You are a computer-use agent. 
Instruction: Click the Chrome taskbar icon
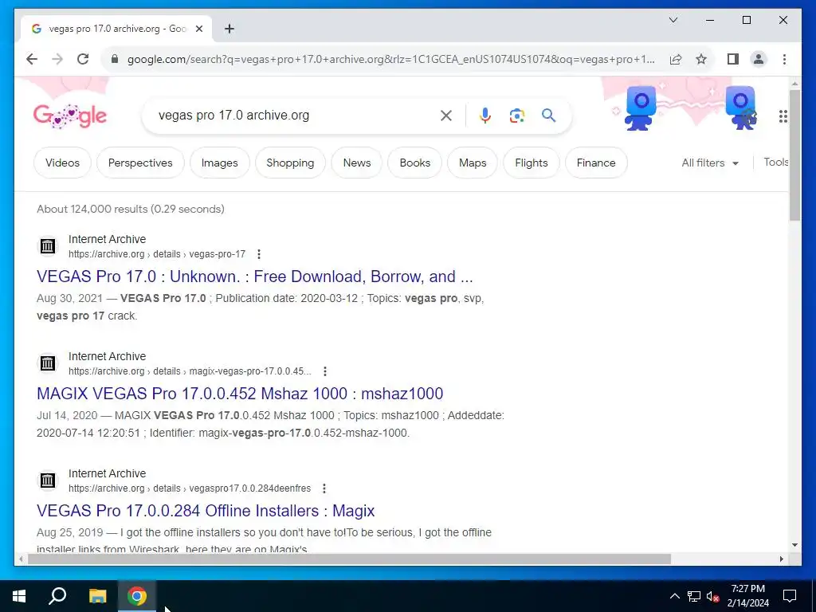[137, 596]
